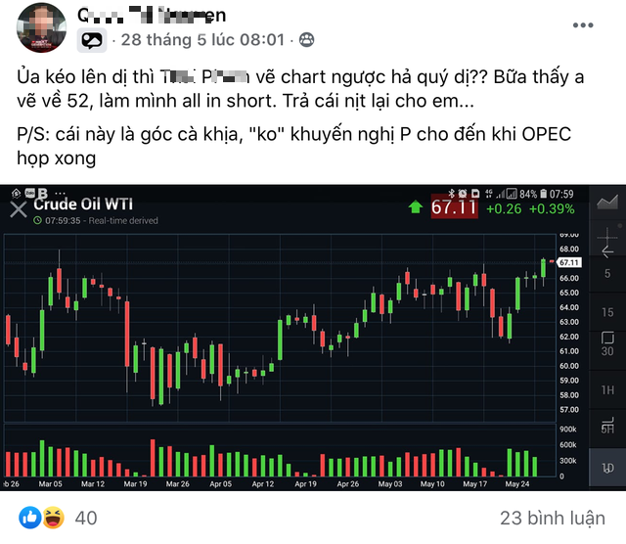Image resolution: width=626 pixels, height=544 pixels.
Task: Select the 15 minute timeframe
Action: [607, 312]
